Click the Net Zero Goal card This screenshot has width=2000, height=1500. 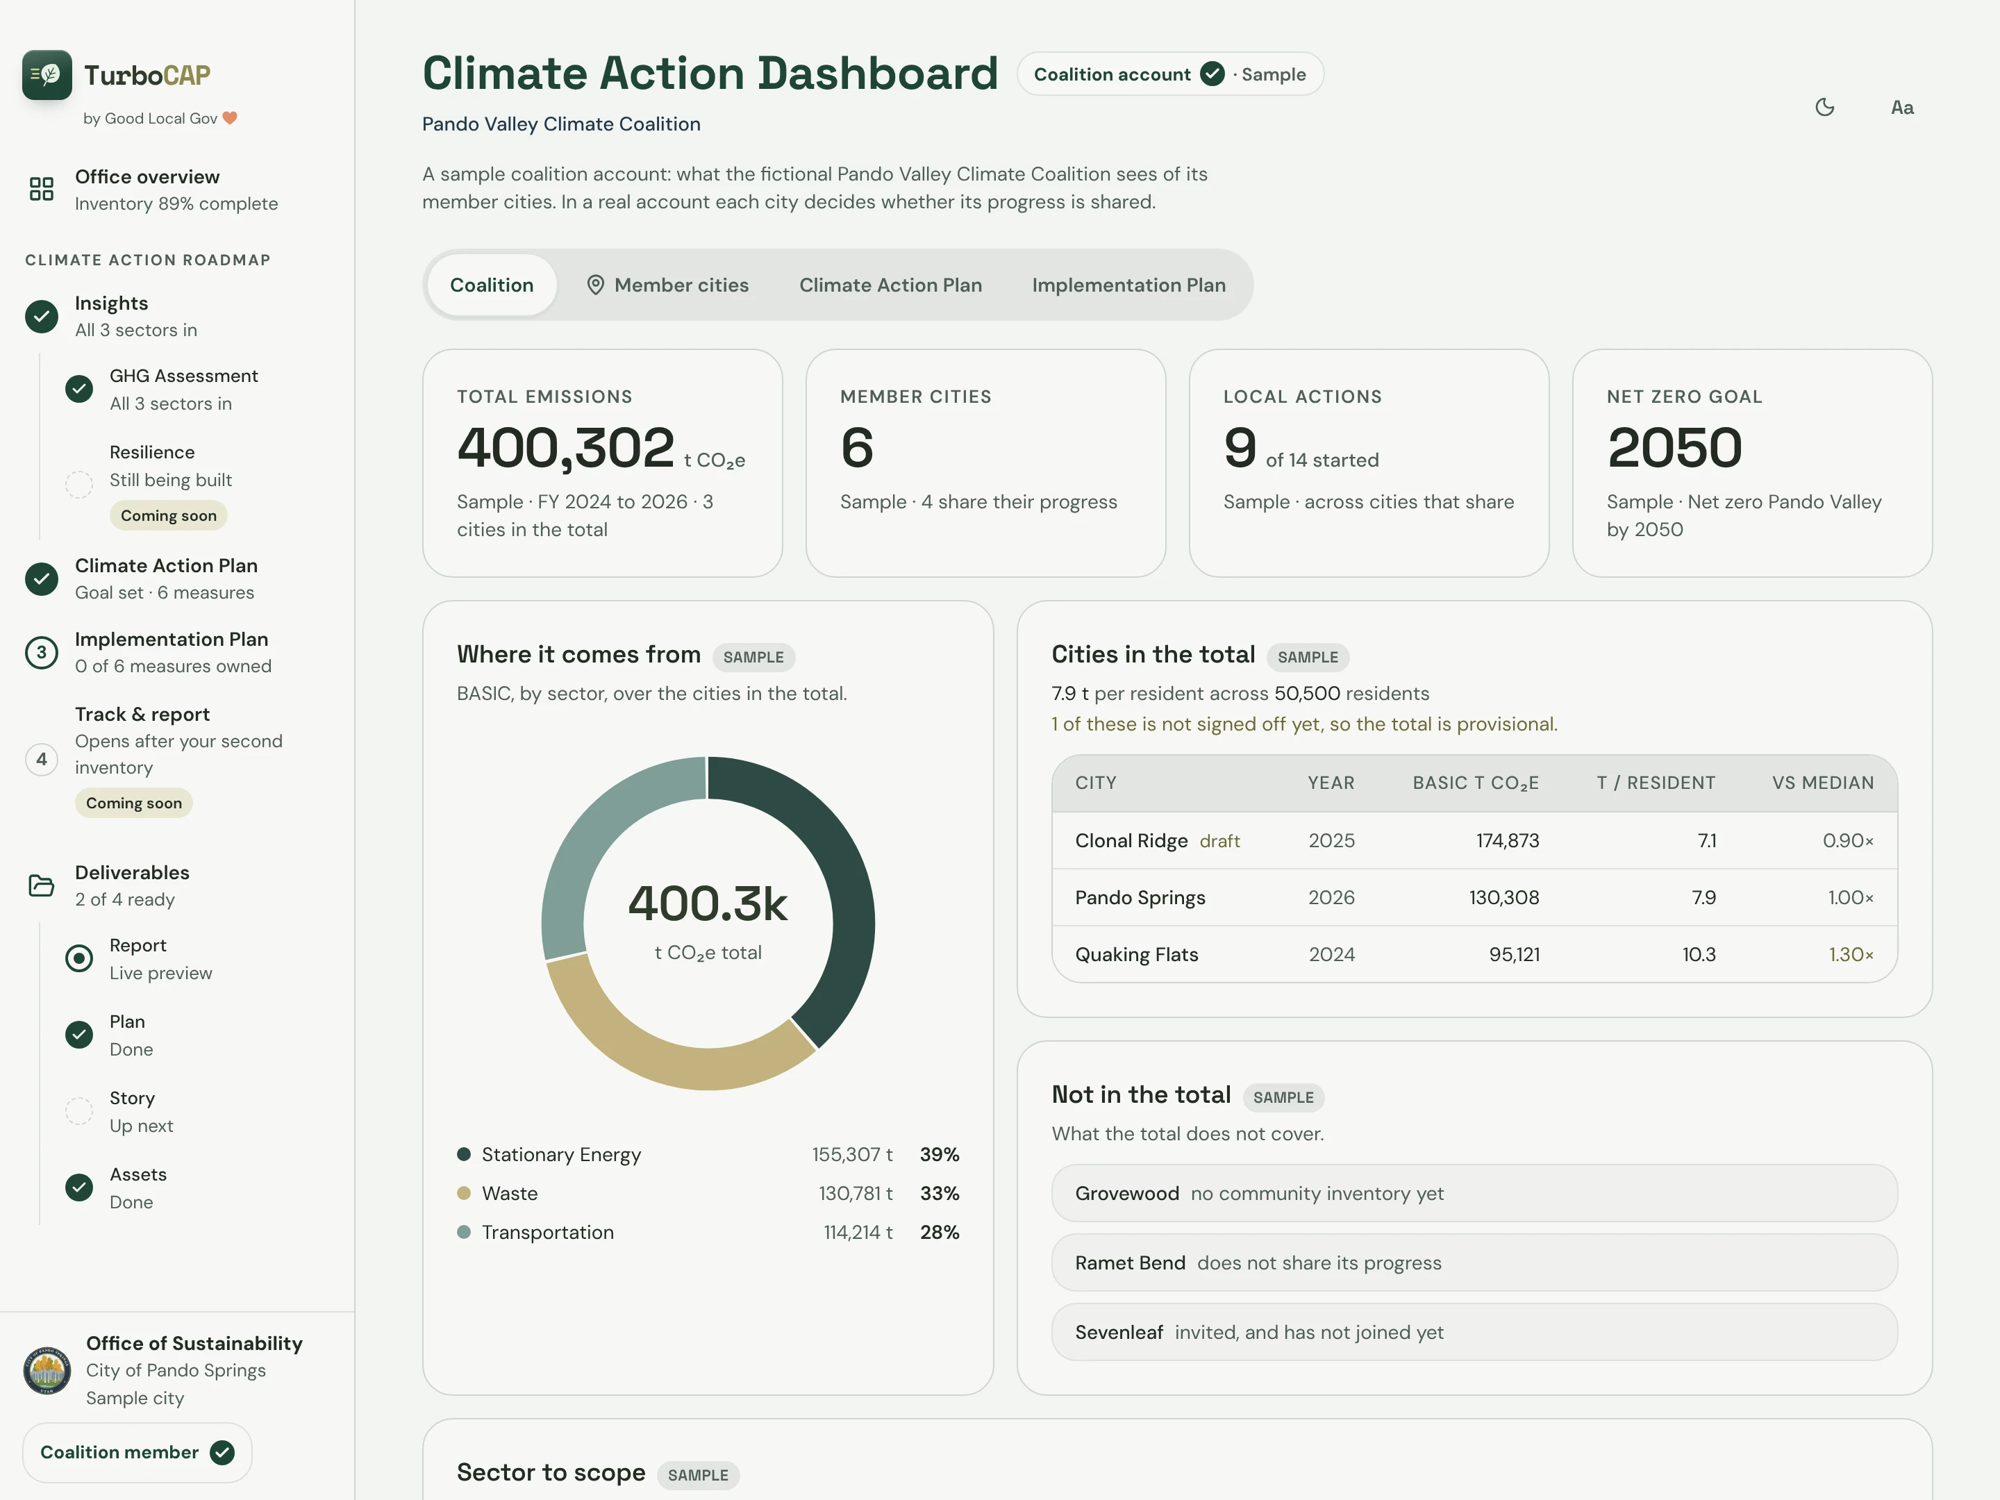point(1752,463)
